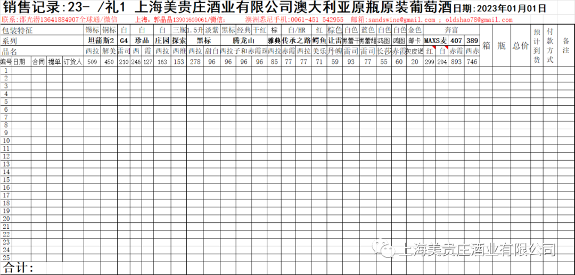Click the date 2023年01月01日 in title
The height and width of the screenshot is (275, 575).
tap(512, 9)
